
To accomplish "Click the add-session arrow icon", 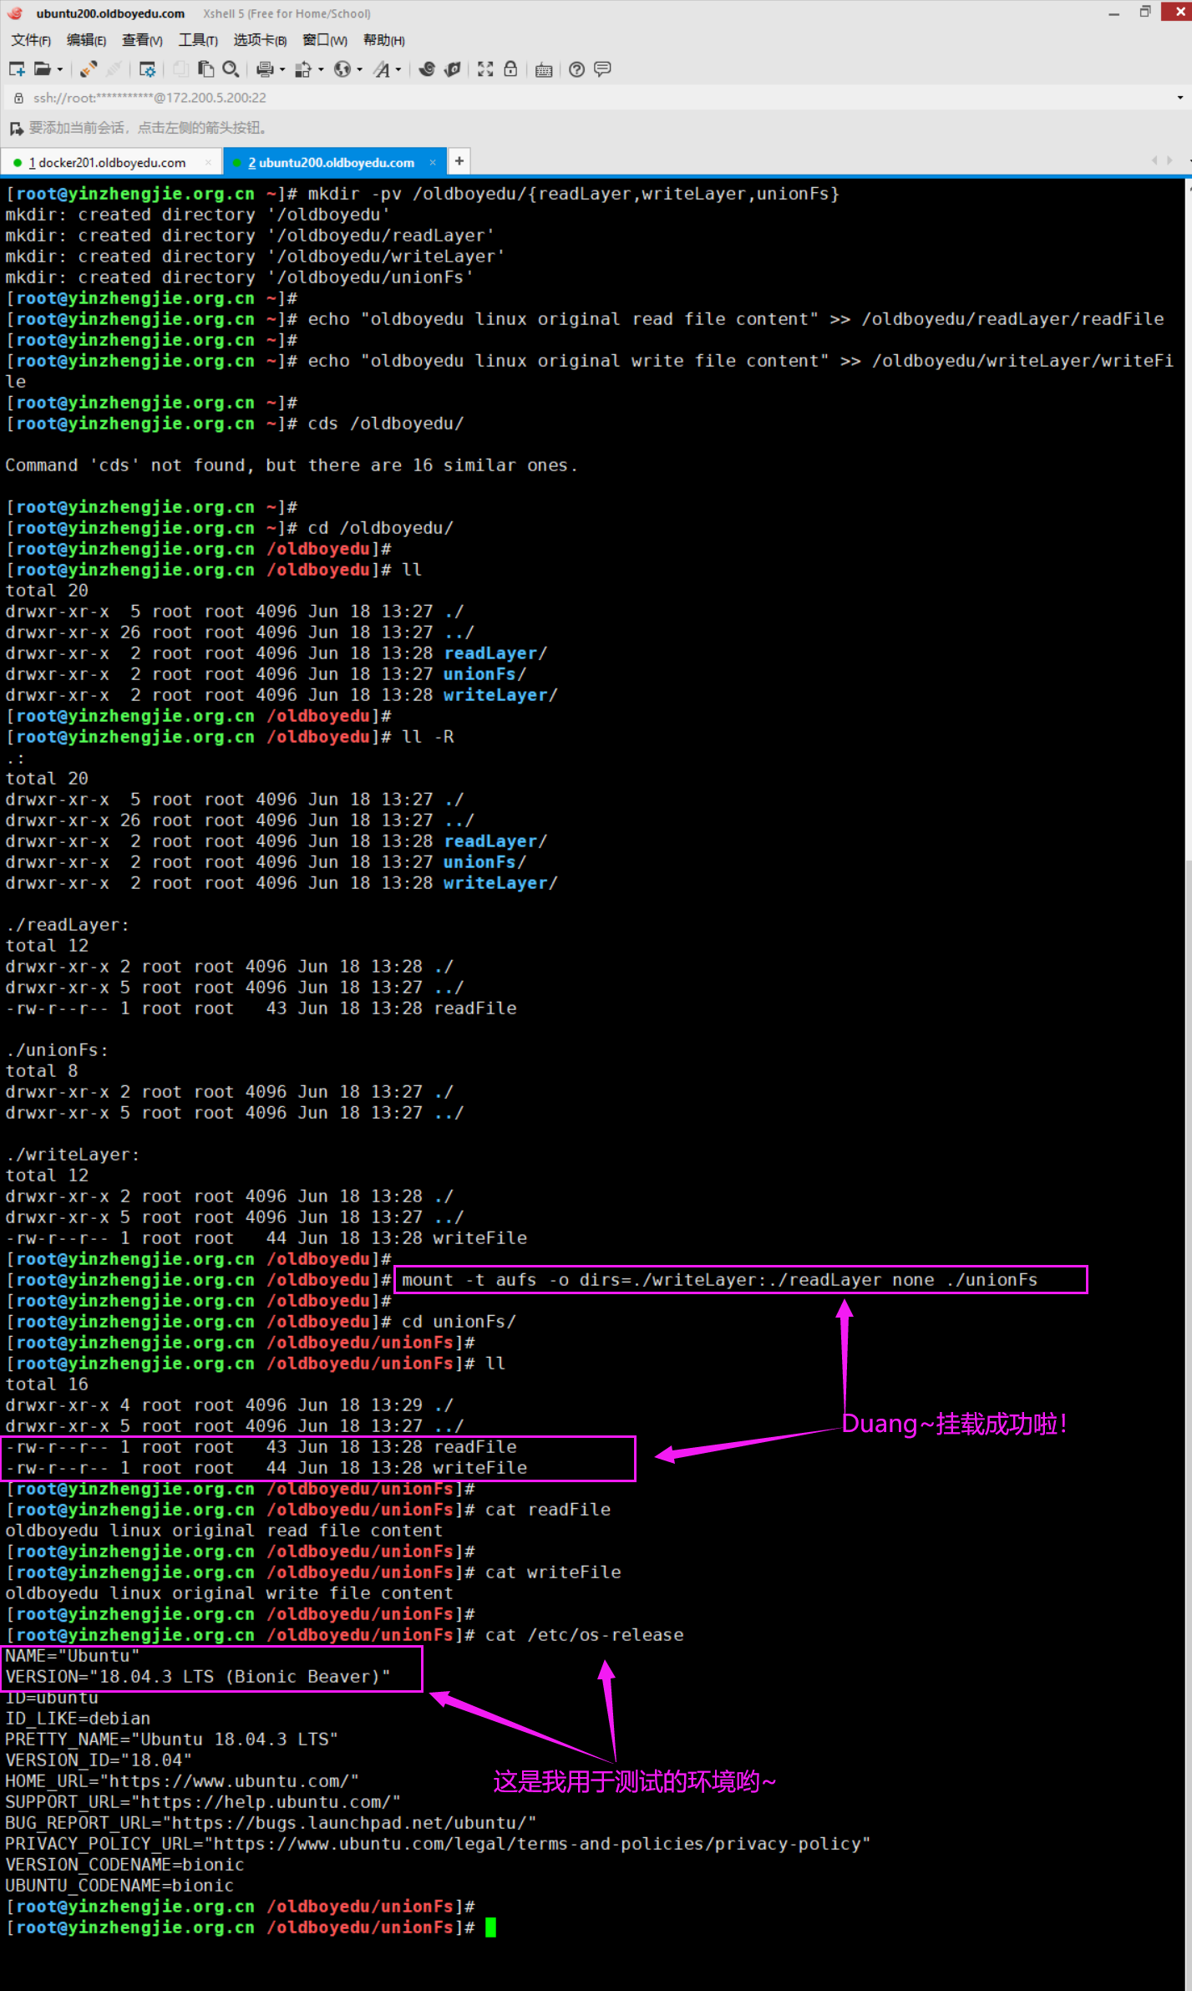I will tap(16, 129).
